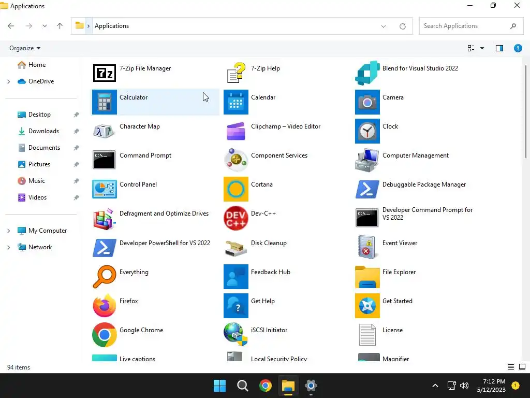Click the Clipchamp Video Editor icon
Image resolution: width=530 pixels, height=398 pixels.
click(236, 131)
